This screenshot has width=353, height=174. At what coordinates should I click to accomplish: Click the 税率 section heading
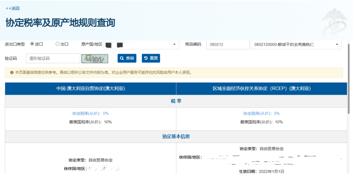(176, 101)
